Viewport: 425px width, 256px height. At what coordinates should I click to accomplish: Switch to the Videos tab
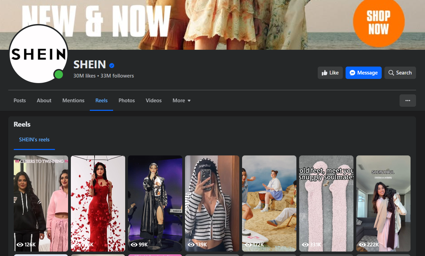(153, 101)
